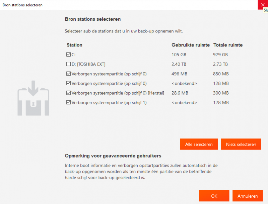Confirm the selection with OK
The height and width of the screenshot is (204, 268).
pos(214,196)
